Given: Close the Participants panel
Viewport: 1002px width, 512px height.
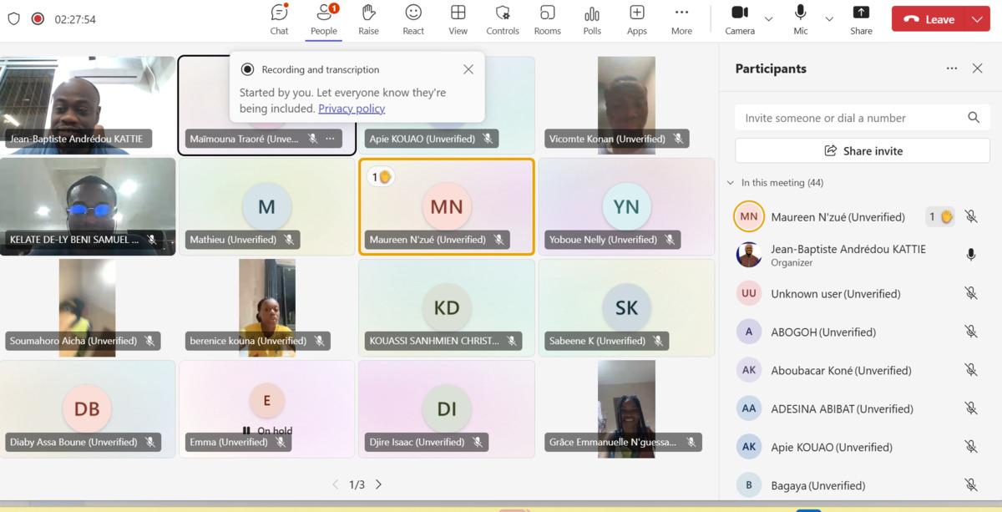Looking at the screenshot, I should point(978,68).
